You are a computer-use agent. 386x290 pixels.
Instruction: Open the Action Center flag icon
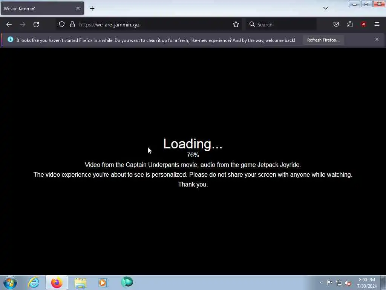pyautogui.click(x=329, y=283)
